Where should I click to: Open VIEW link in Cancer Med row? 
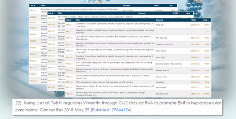point(207,76)
